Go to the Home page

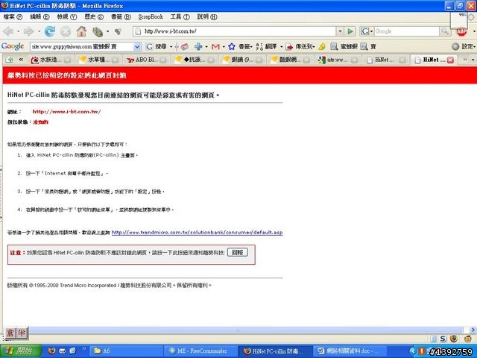coord(81,31)
